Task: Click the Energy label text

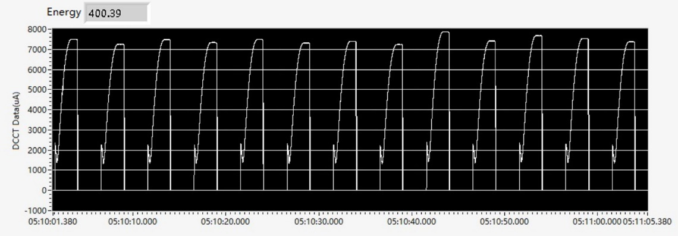Action: point(64,12)
